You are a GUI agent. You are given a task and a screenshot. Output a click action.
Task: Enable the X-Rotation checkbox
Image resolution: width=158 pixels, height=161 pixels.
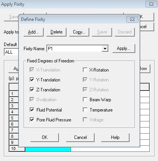pos(85,70)
